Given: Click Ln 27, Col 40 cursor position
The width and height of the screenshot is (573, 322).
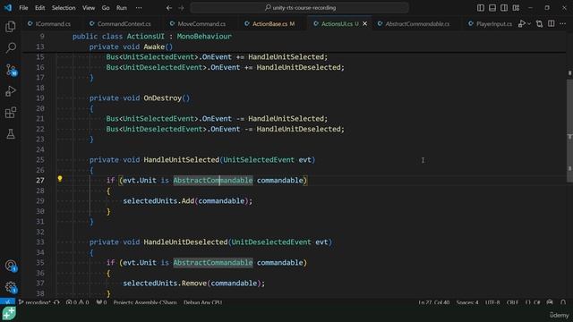Looking at the screenshot, I should click(433, 302).
